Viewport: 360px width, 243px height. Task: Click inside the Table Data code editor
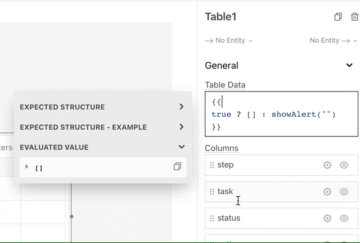[281, 114]
